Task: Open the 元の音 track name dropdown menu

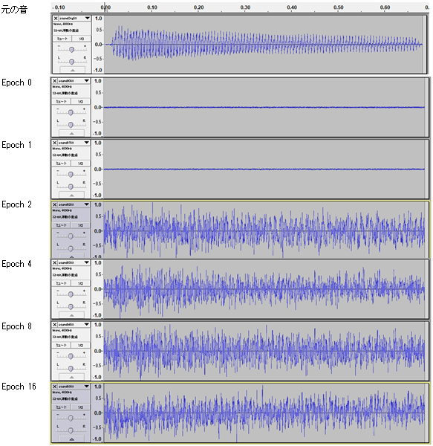Action: 75,18
